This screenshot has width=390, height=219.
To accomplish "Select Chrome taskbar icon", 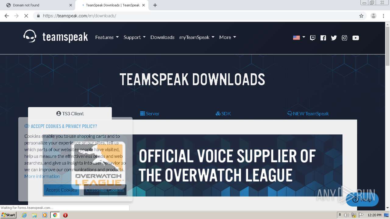I will (55, 215).
